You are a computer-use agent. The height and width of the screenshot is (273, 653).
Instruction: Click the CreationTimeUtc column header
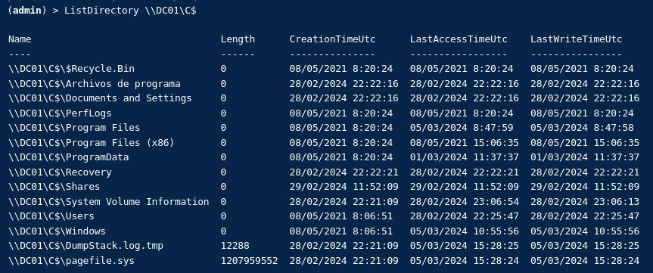coord(332,39)
